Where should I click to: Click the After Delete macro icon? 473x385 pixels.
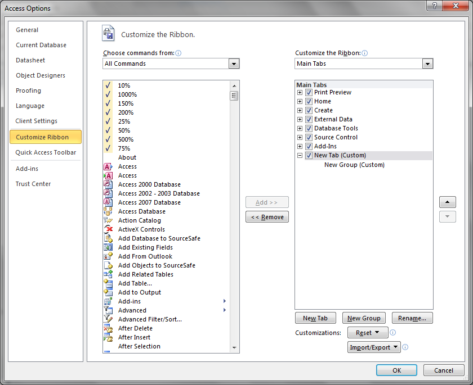click(x=108, y=328)
